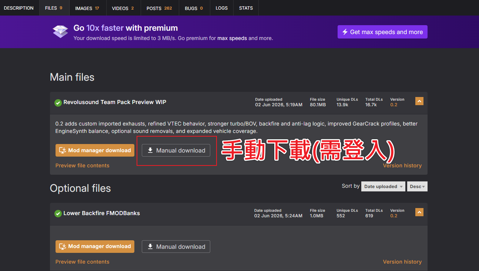
Task: Click Manual download for Revolusound Team Pack
Action: coord(176,150)
